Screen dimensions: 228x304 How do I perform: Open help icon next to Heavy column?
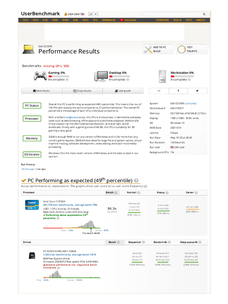[167, 192]
